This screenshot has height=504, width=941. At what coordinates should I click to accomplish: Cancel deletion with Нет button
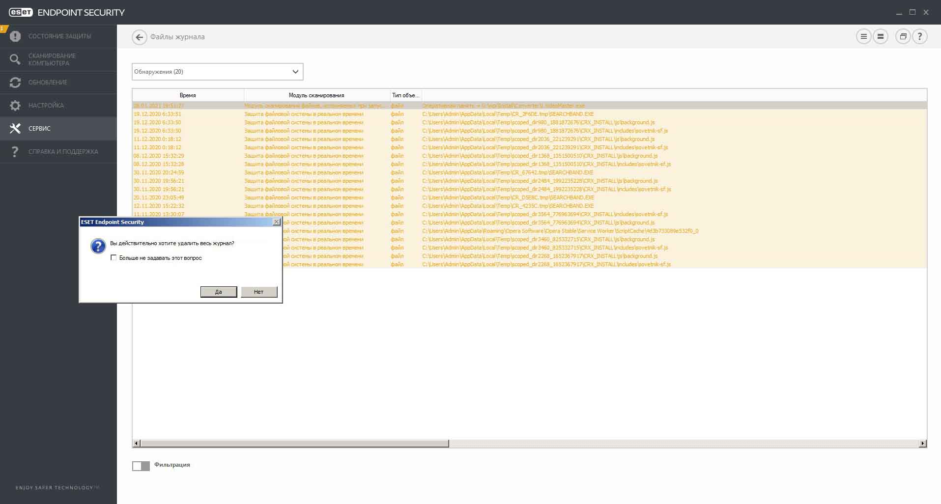pos(259,292)
